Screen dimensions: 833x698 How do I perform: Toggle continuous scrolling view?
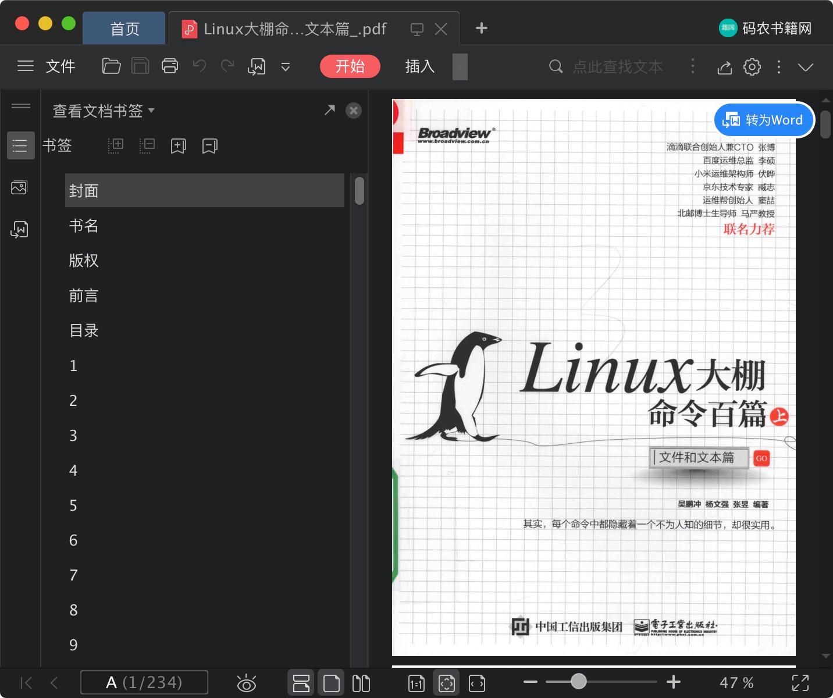tap(301, 683)
